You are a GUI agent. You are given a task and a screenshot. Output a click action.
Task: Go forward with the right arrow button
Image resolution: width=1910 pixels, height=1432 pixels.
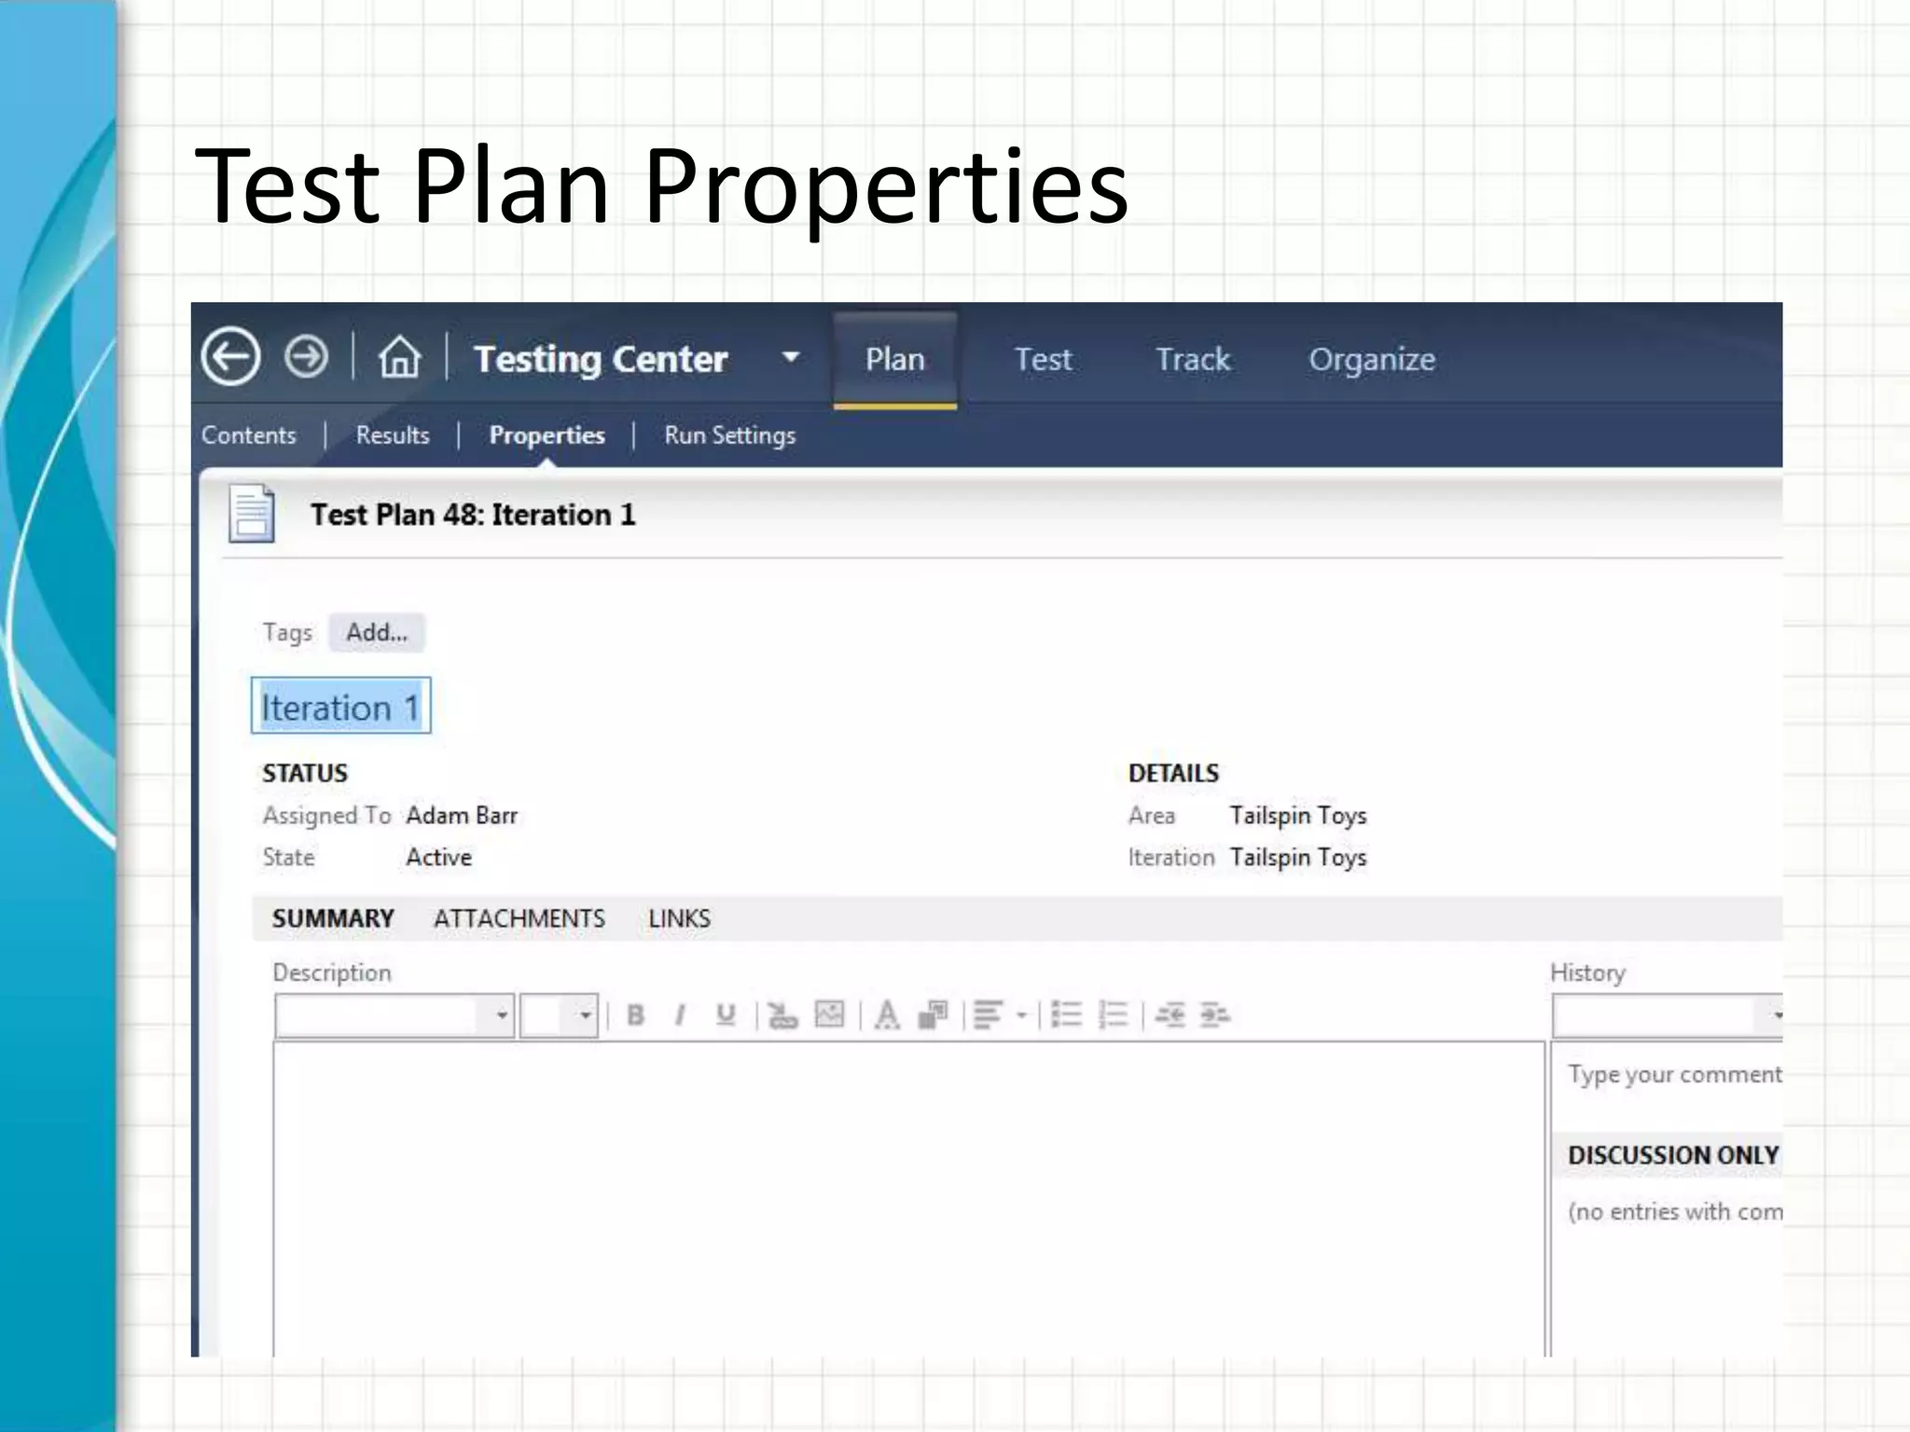306,357
